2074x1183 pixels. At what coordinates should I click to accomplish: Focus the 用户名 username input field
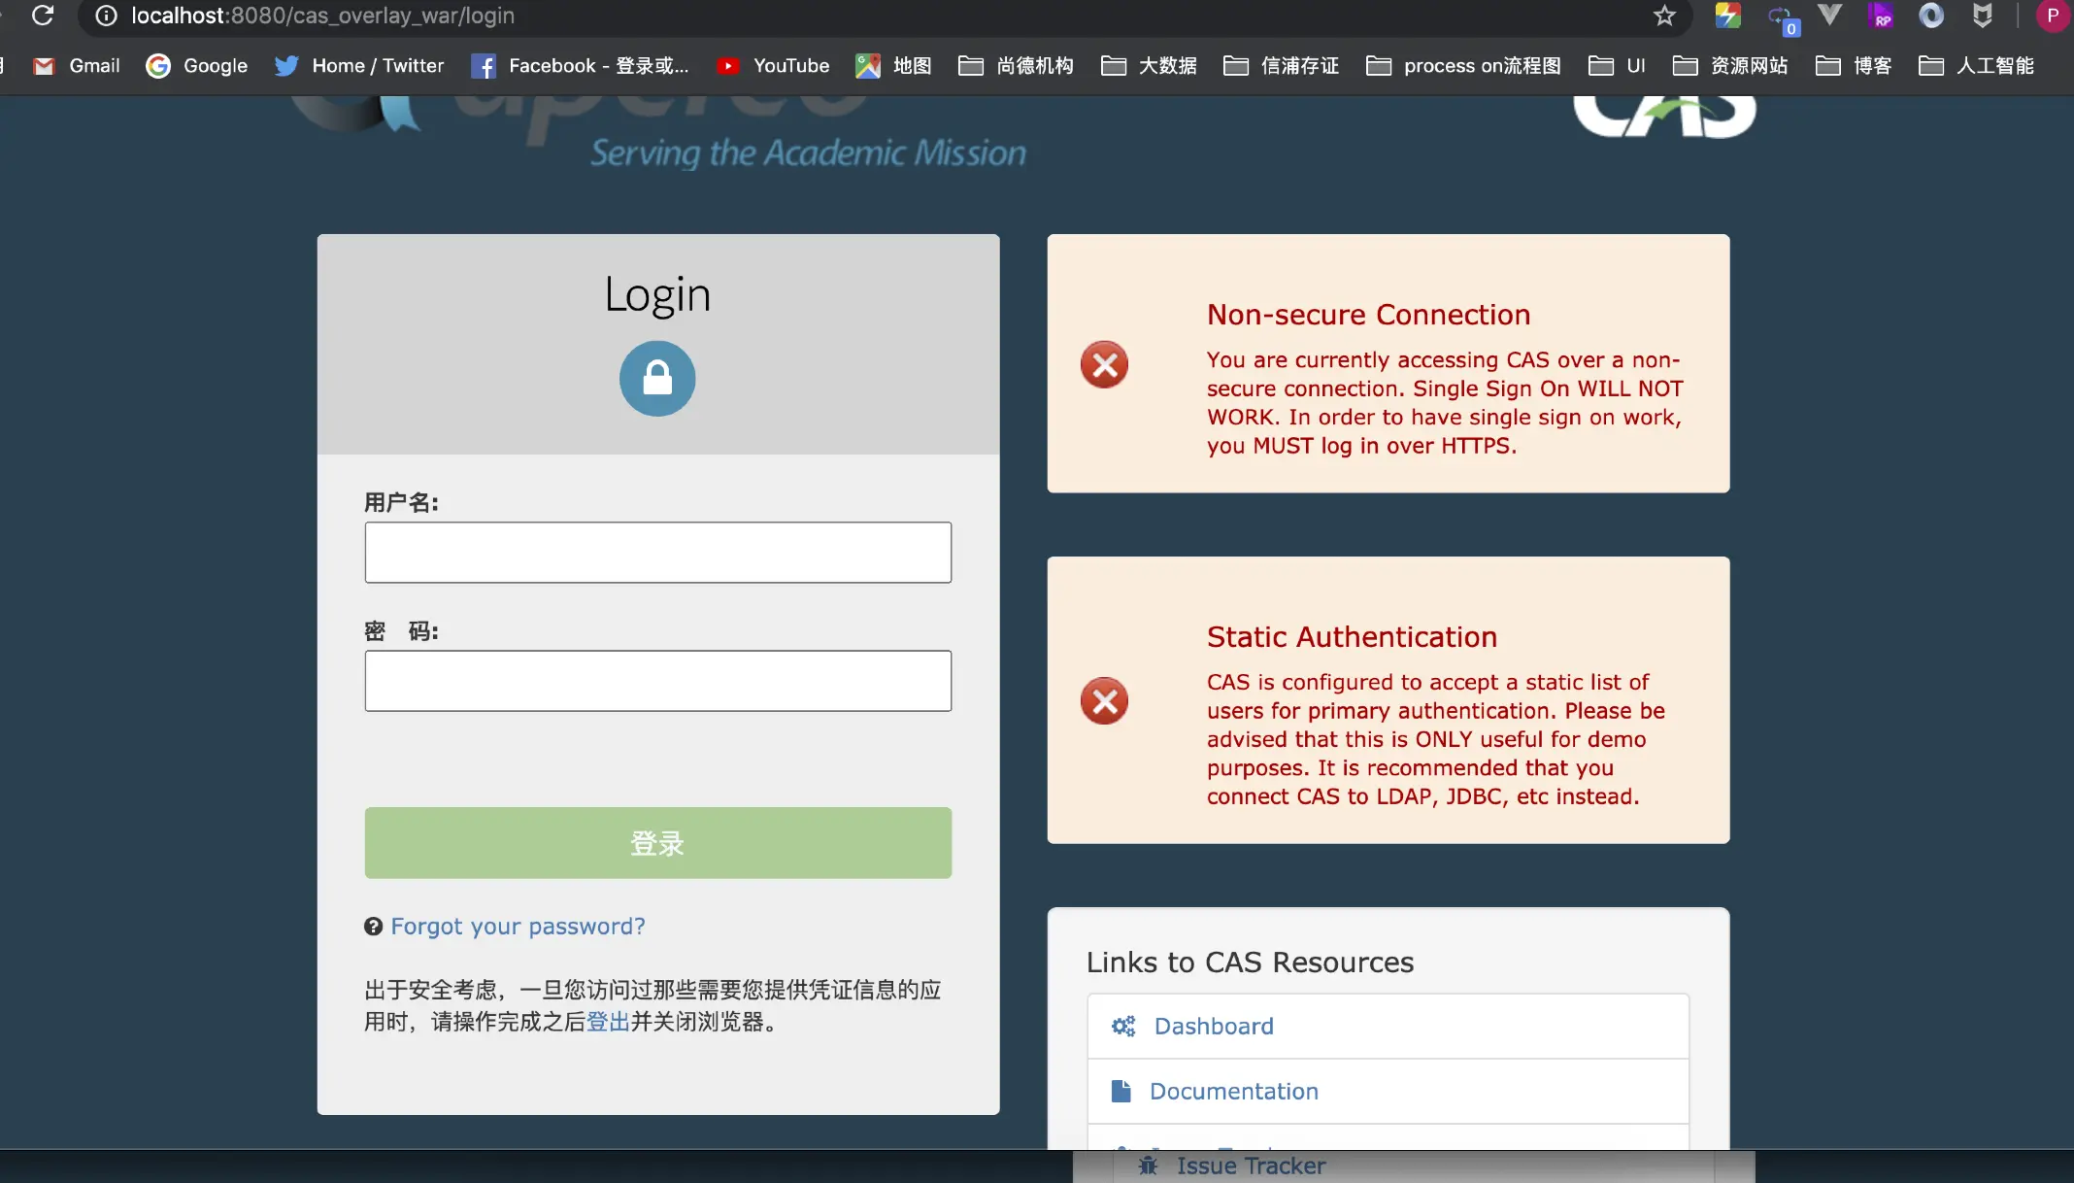pyautogui.click(x=657, y=552)
